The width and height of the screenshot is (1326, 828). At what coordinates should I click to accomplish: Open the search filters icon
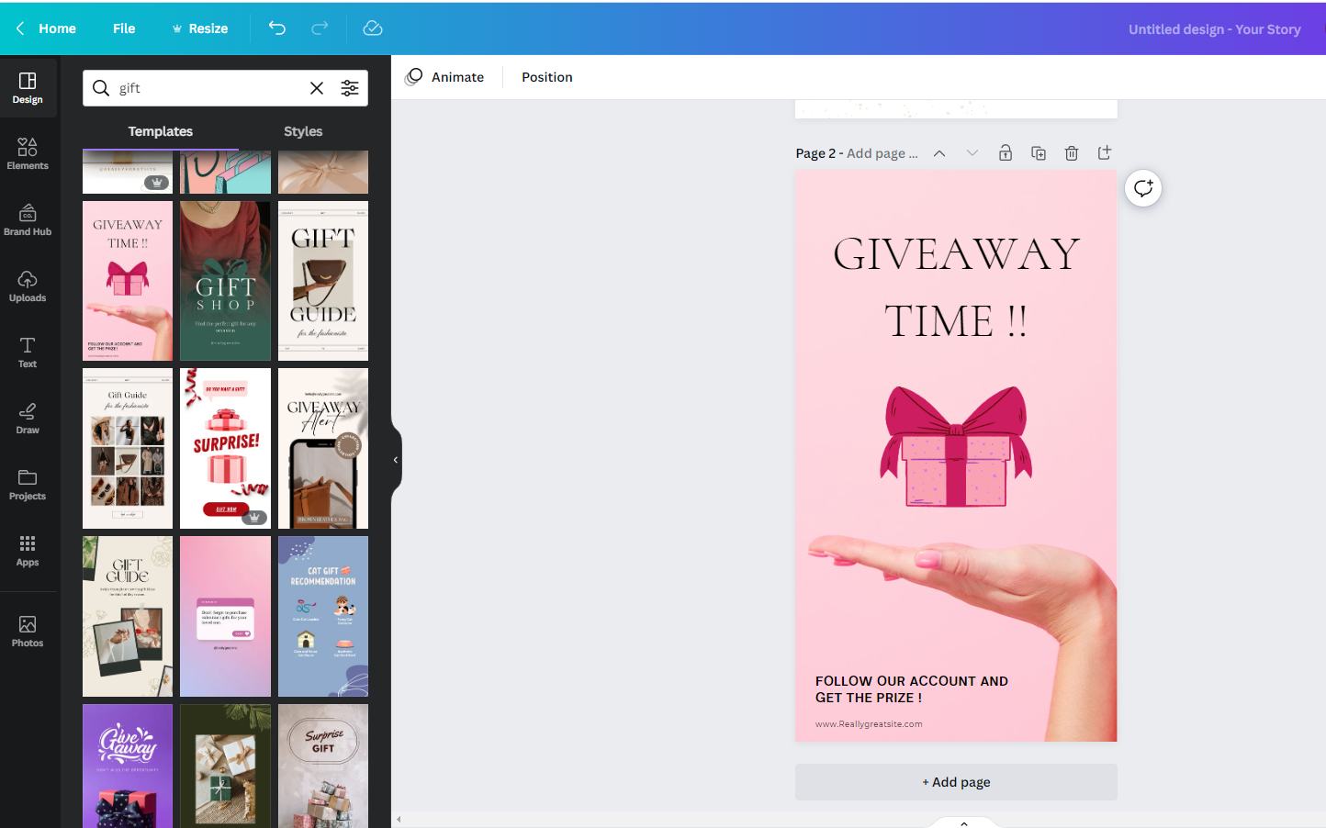(x=350, y=88)
